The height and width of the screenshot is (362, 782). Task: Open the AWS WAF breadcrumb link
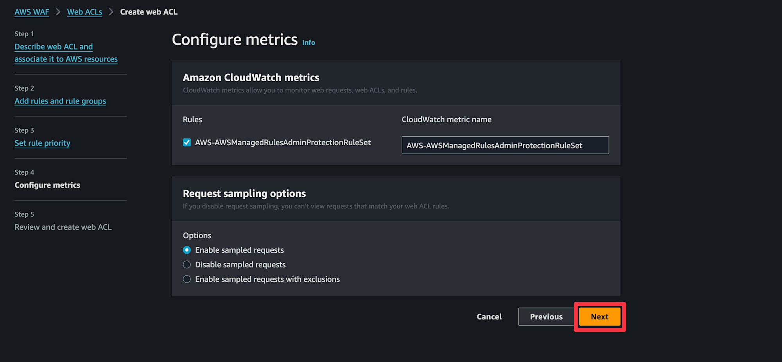tap(32, 12)
